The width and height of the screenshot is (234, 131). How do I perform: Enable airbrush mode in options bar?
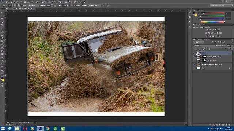coord(71,5)
